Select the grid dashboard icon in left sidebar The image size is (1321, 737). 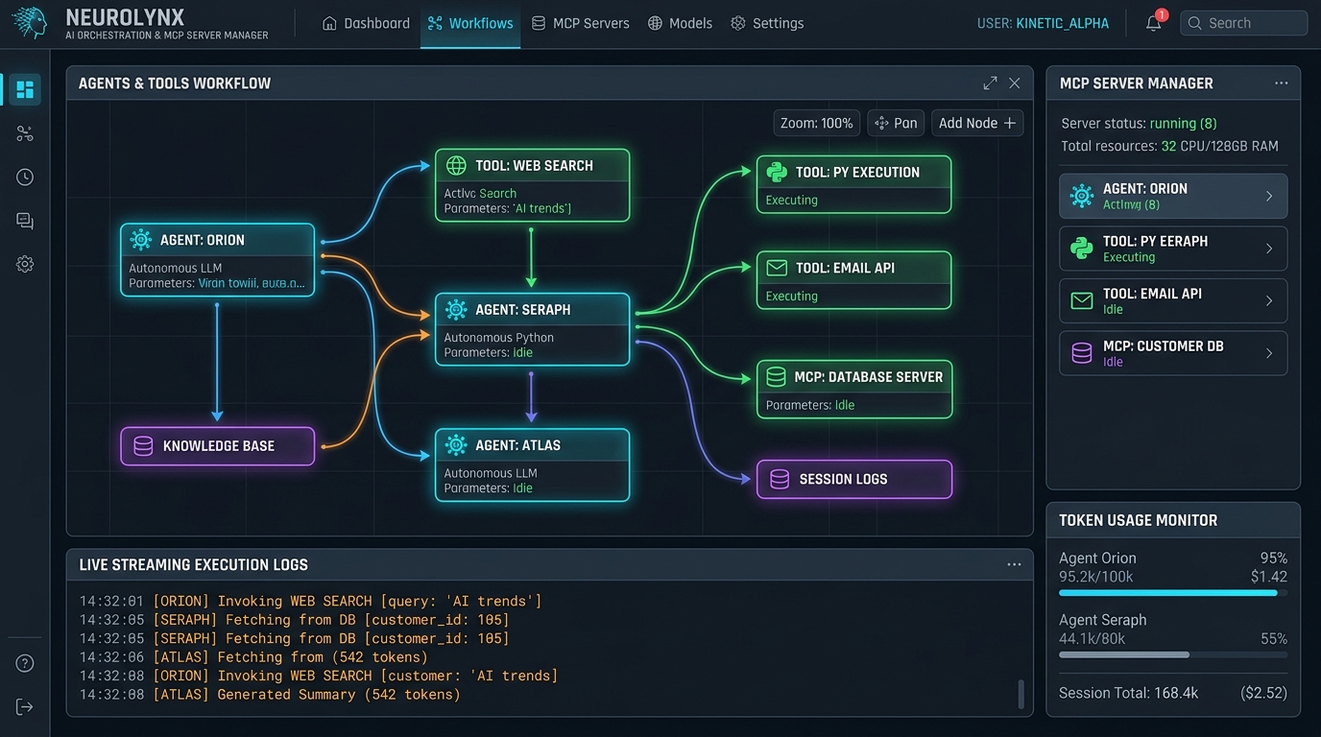point(25,89)
